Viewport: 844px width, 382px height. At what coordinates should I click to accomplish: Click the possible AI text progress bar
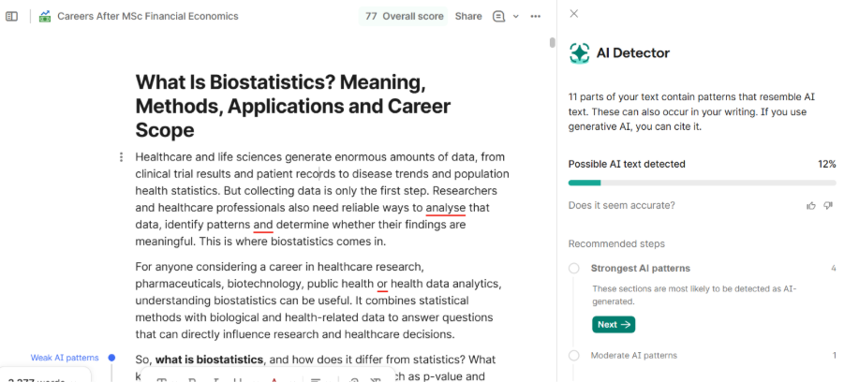coord(702,183)
